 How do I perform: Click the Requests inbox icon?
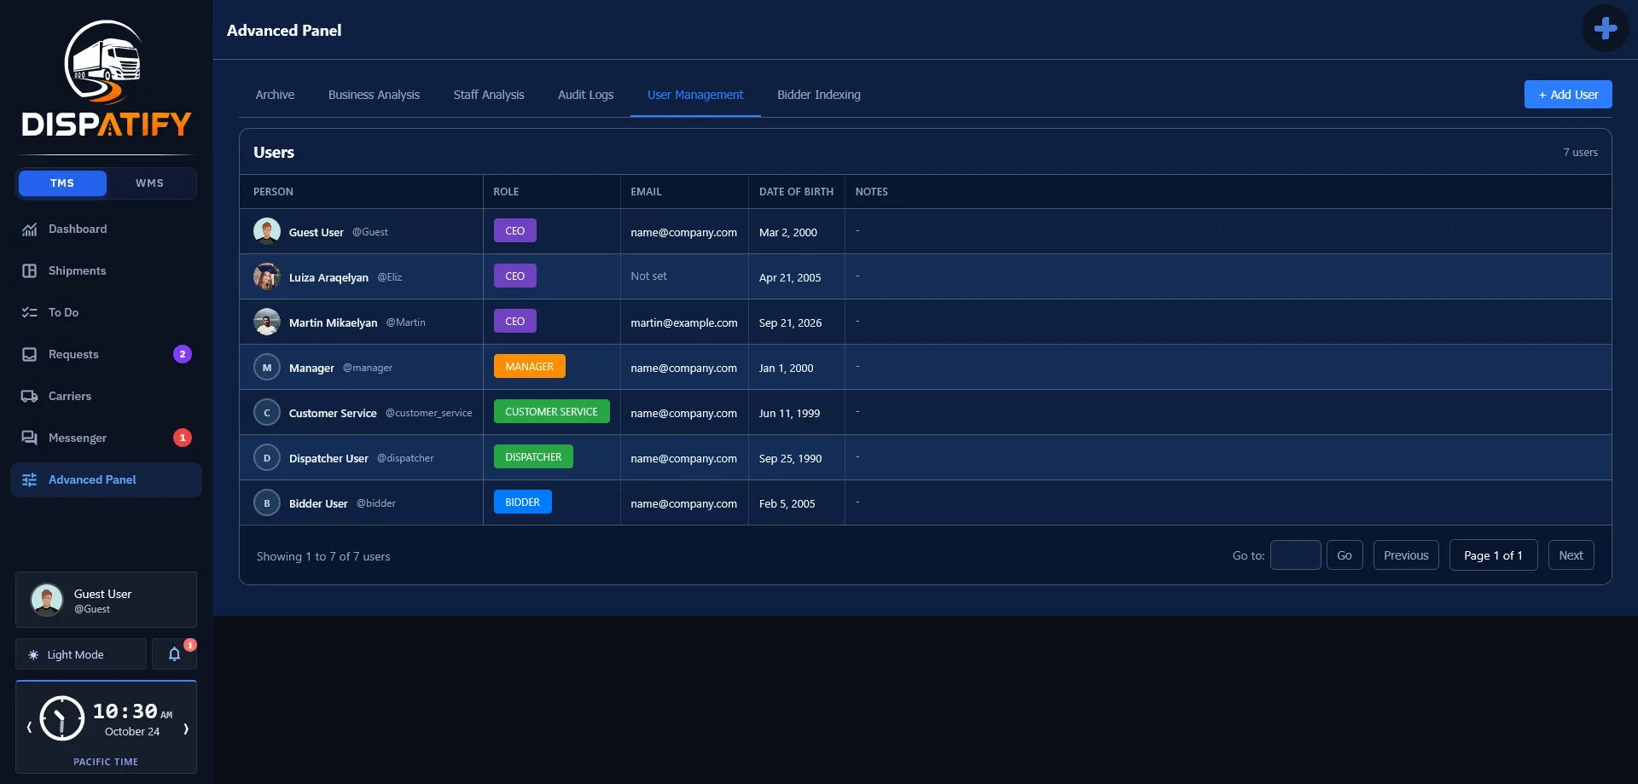(x=30, y=355)
